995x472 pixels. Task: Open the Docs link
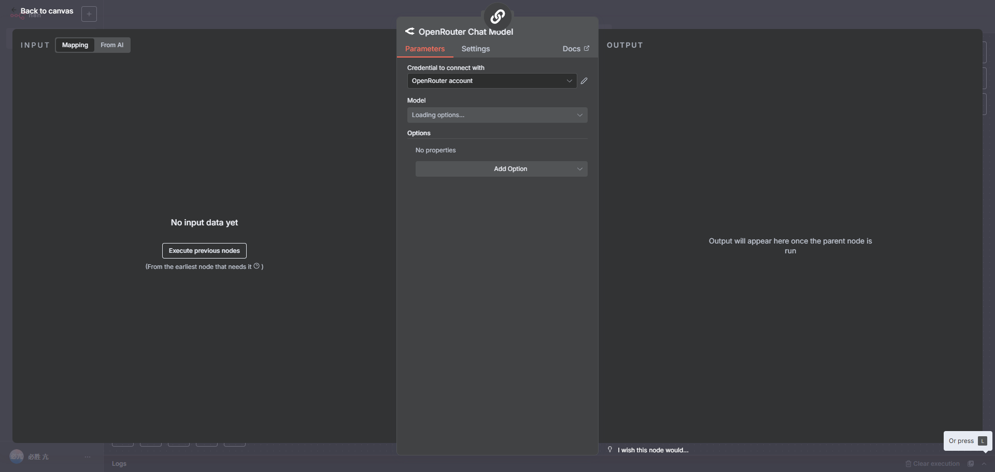[576, 49]
